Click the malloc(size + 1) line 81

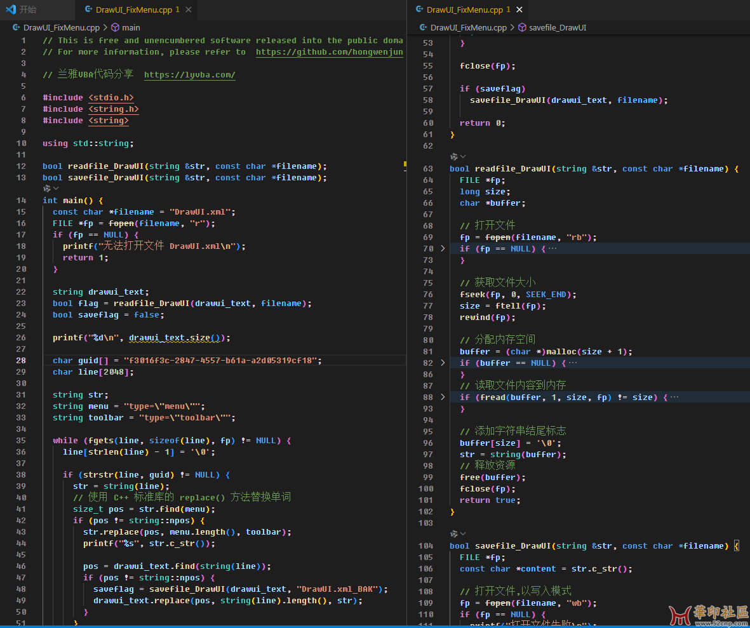[x=546, y=352]
